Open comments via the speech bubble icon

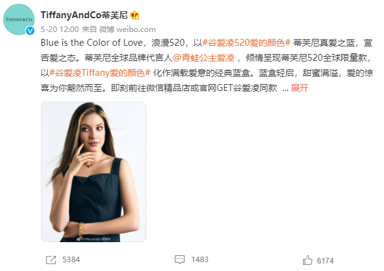click(x=180, y=260)
